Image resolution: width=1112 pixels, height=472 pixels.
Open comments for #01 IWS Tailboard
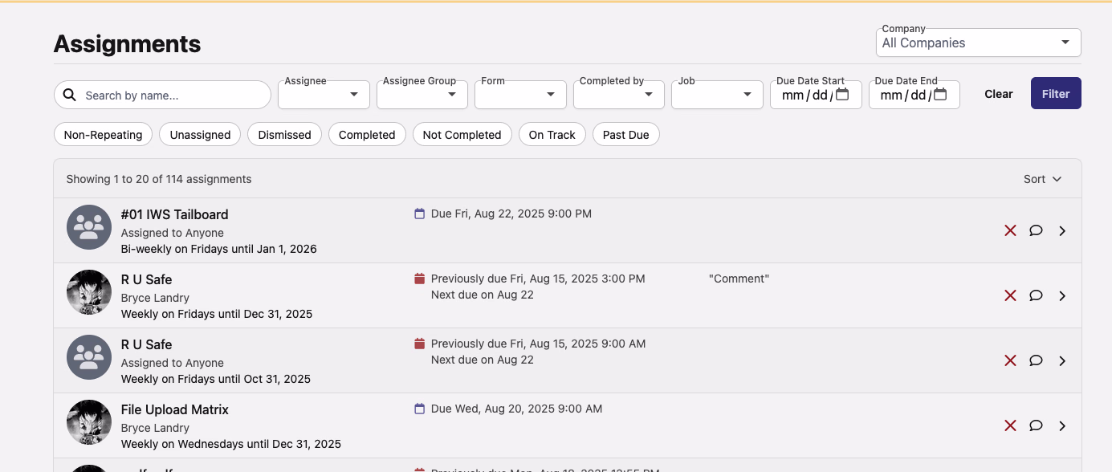1036,230
